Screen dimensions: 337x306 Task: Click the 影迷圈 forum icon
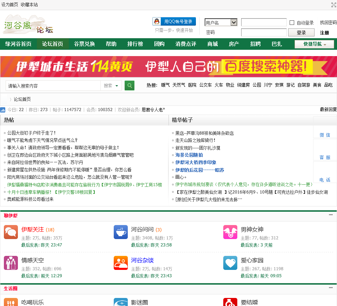click(121, 302)
